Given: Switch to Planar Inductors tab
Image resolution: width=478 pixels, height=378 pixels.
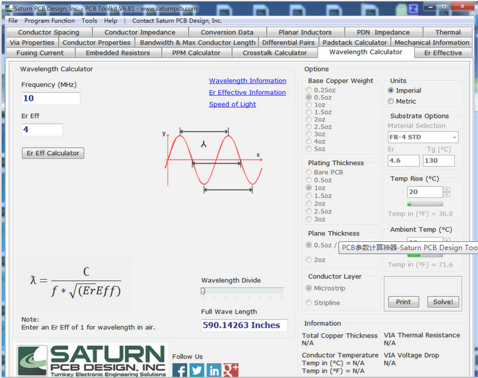Looking at the screenshot, I should pos(305,32).
